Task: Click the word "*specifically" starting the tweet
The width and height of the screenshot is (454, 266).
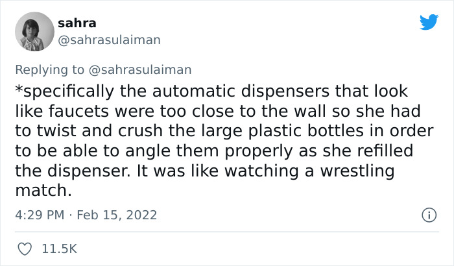Action: pyautogui.click(x=65, y=91)
